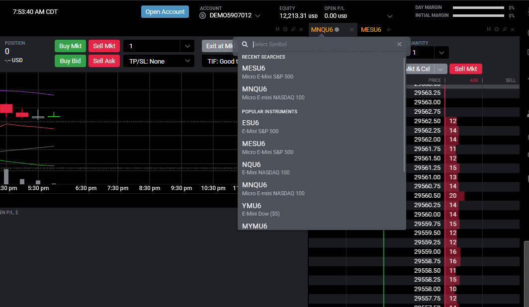This screenshot has height=307, width=529.
Task: Click the Open Account button
Action: pyautogui.click(x=165, y=12)
